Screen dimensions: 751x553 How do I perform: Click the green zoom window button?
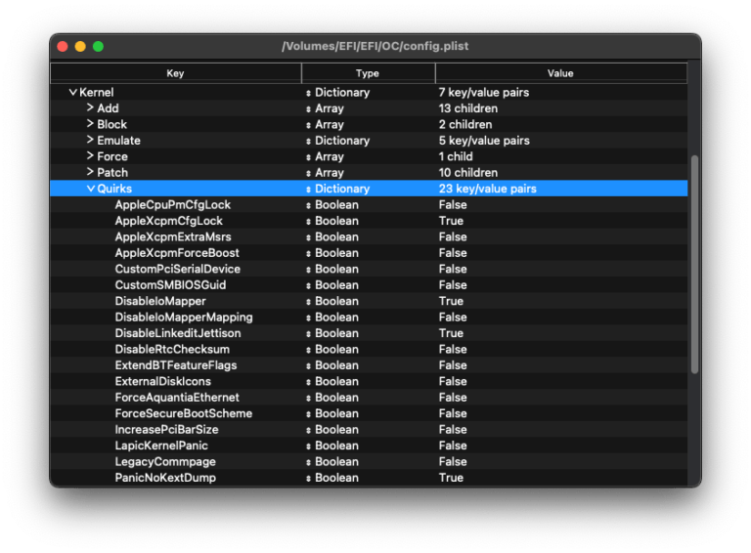tap(98, 46)
